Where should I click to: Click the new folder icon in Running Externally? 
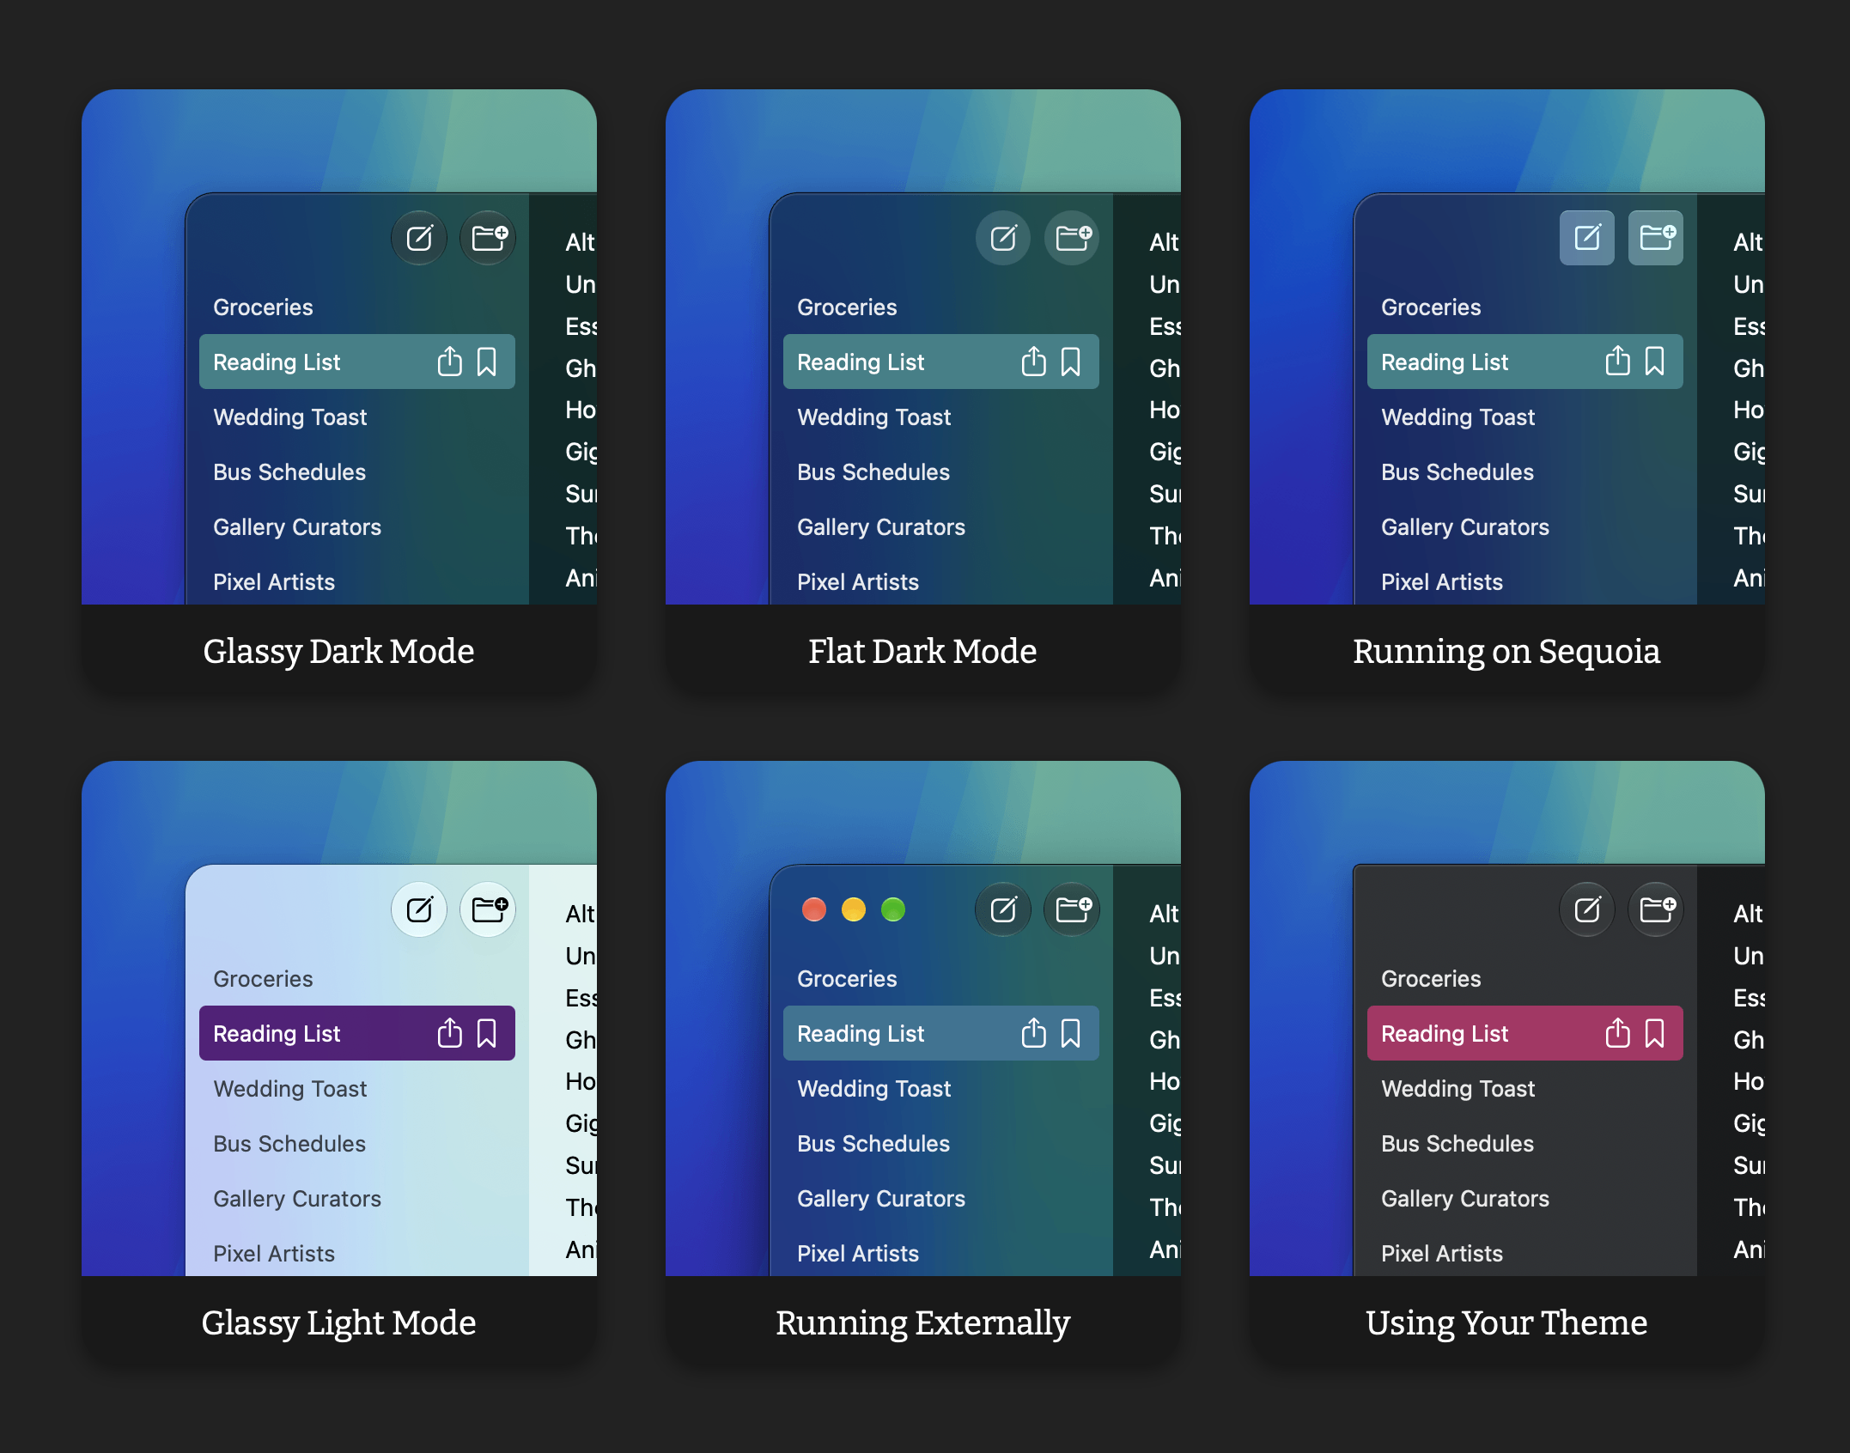tap(1073, 909)
